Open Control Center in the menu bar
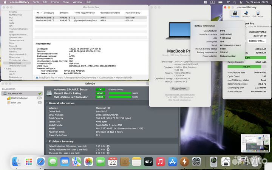The width and height of the screenshot is (272, 170). 241,2
